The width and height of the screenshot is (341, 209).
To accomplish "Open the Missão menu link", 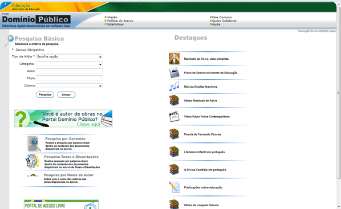I will (x=112, y=17).
